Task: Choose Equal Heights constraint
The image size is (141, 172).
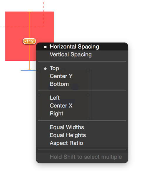Action: pos(82,135)
